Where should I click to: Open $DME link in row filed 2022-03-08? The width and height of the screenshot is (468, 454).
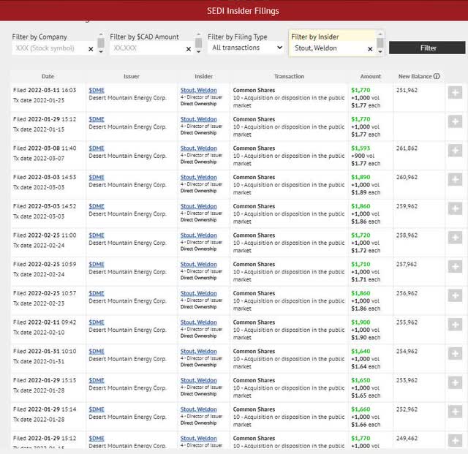(97, 148)
